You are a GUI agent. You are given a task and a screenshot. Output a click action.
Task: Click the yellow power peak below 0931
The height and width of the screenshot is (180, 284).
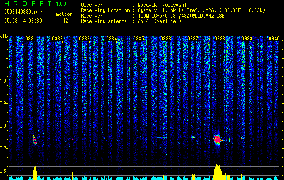[35, 173]
